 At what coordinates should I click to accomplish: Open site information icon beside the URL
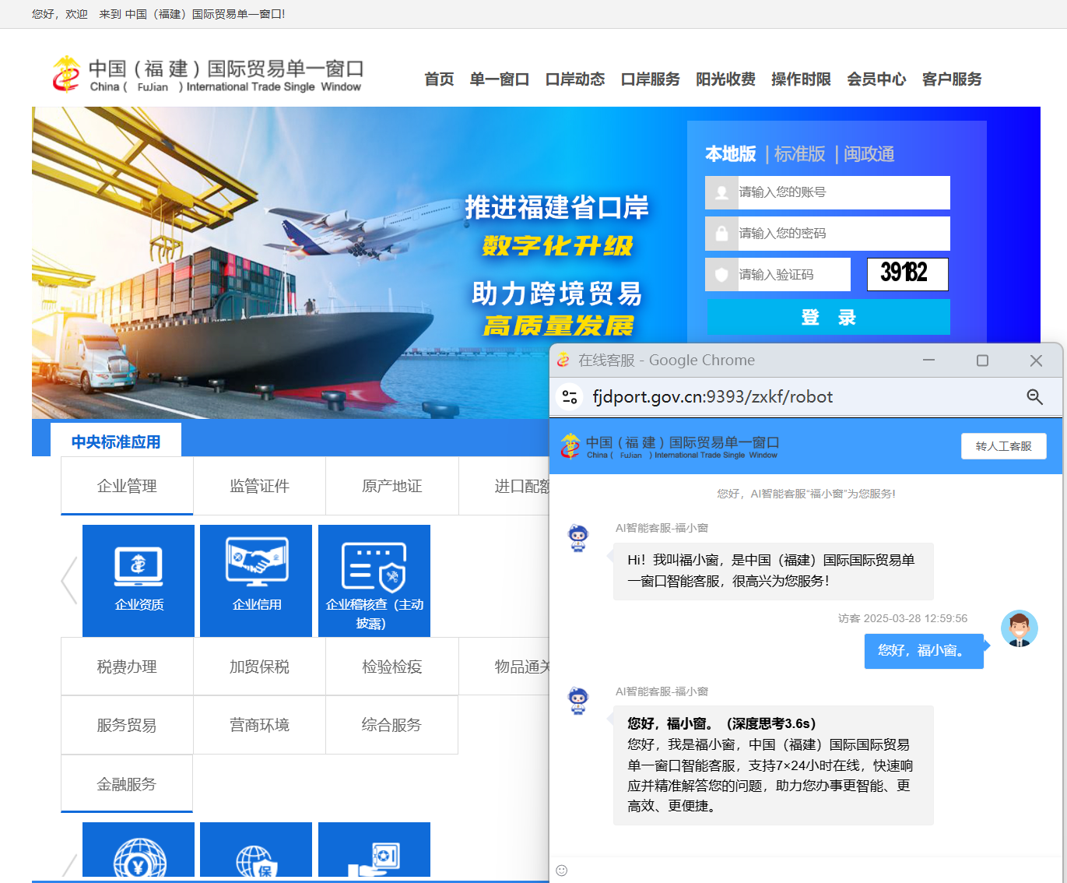click(570, 397)
